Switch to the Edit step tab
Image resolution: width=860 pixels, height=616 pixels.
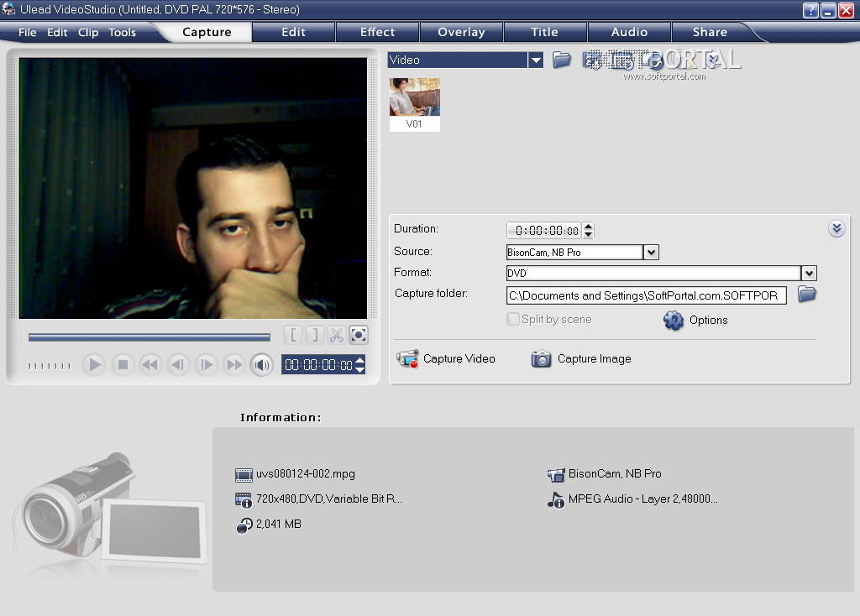[293, 32]
